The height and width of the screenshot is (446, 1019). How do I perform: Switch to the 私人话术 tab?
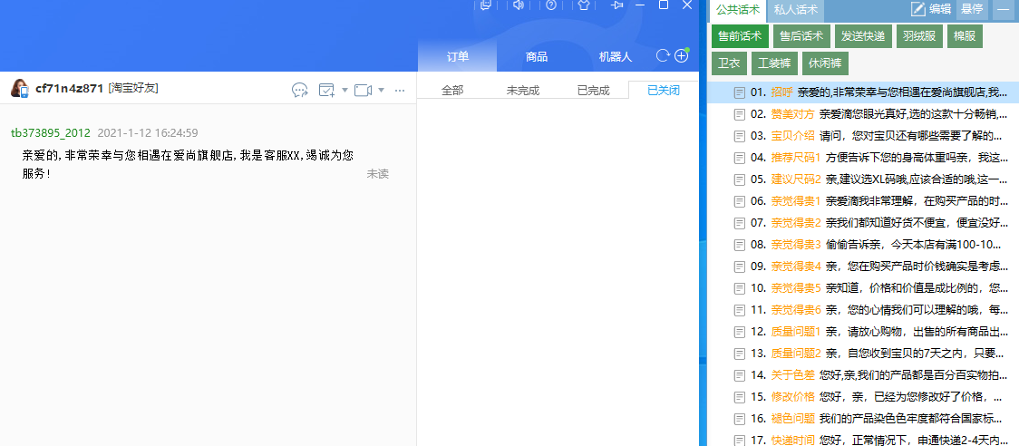click(795, 10)
